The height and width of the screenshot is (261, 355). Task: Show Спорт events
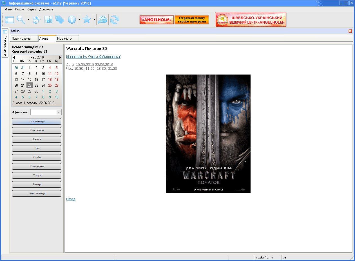(37, 175)
